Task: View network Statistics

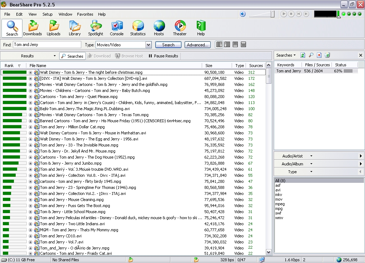Action: tap(138, 28)
